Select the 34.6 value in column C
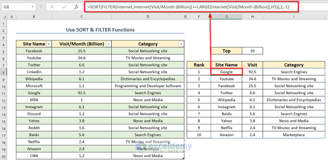Viewport: 328px width, 160px height. (82, 58)
